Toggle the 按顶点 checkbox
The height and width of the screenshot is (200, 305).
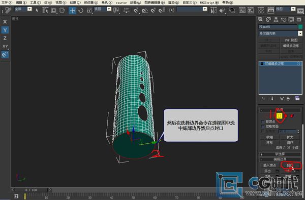tap(263, 122)
